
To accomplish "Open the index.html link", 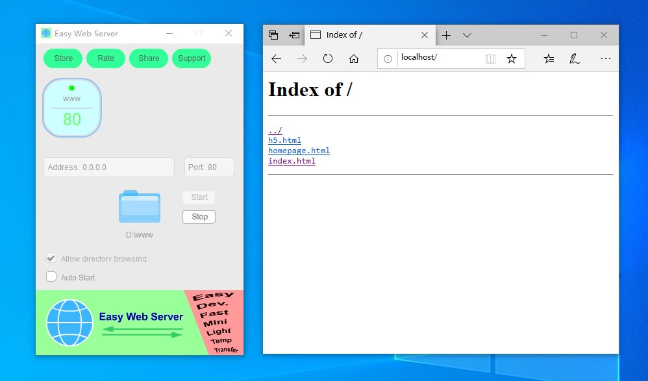I will click(x=292, y=161).
